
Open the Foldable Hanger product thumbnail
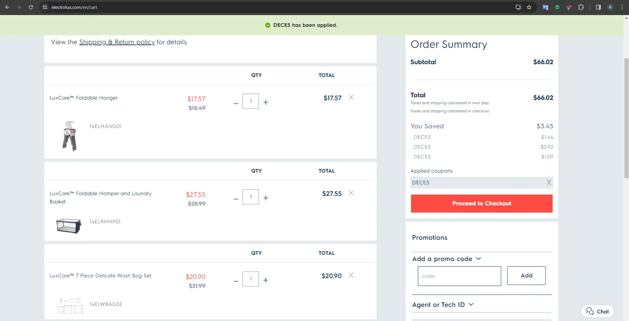tap(70, 136)
